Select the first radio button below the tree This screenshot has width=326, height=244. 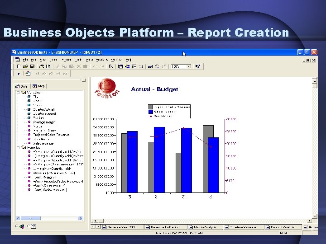click(x=17, y=226)
